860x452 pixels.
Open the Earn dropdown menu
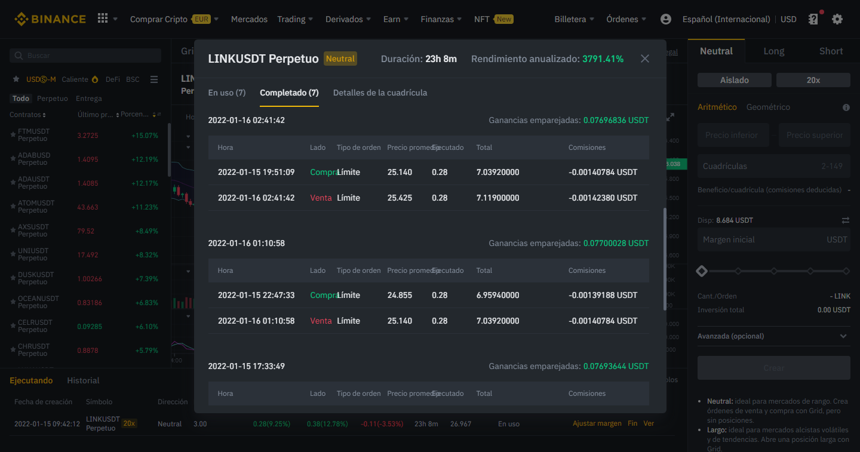pyautogui.click(x=396, y=19)
